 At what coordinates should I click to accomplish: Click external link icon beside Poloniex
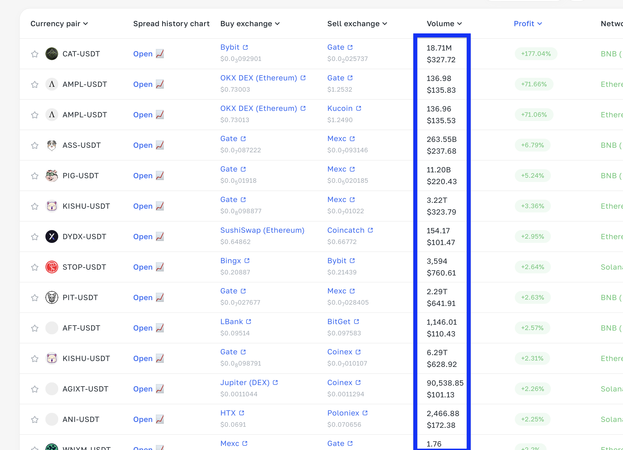(365, 413)
